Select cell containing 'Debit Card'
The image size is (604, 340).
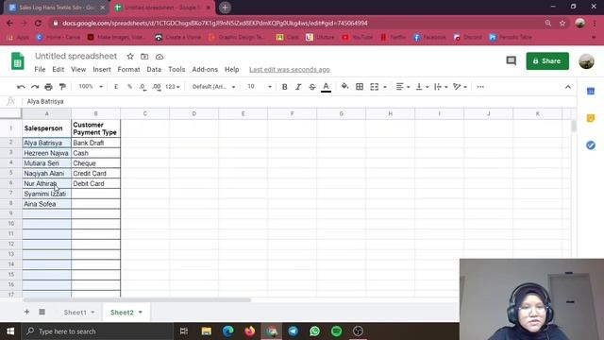95,183
